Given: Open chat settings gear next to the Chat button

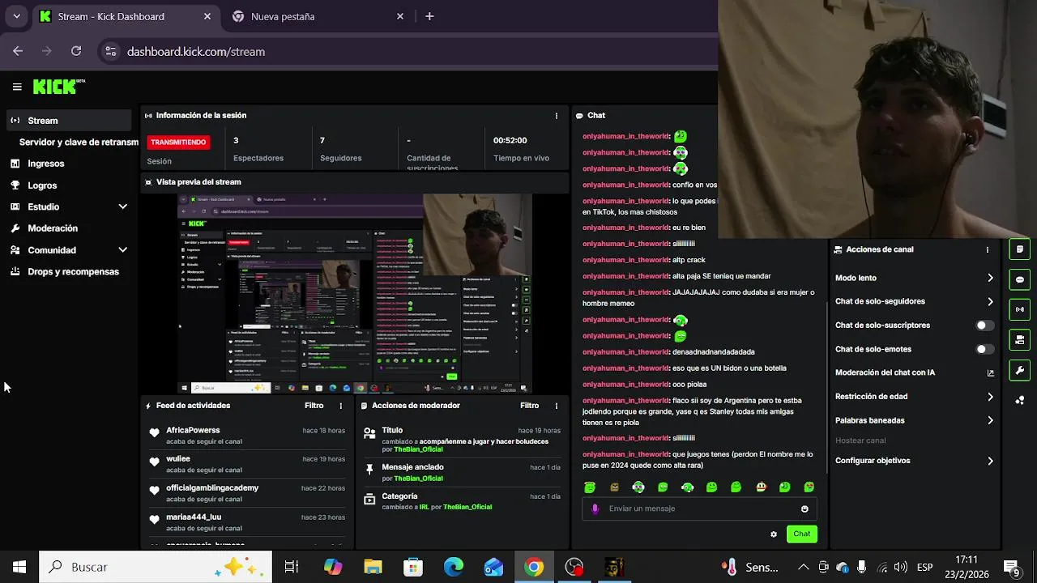Looking at the screenshot, I should coord(774,534).
